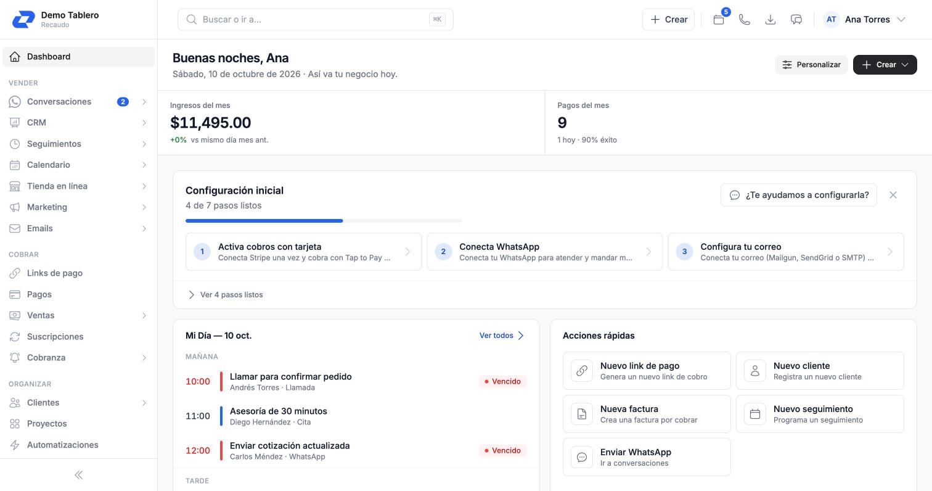932x491 pixels.
Task: Expand the Clientes submenu chevron
Action: 144,403
